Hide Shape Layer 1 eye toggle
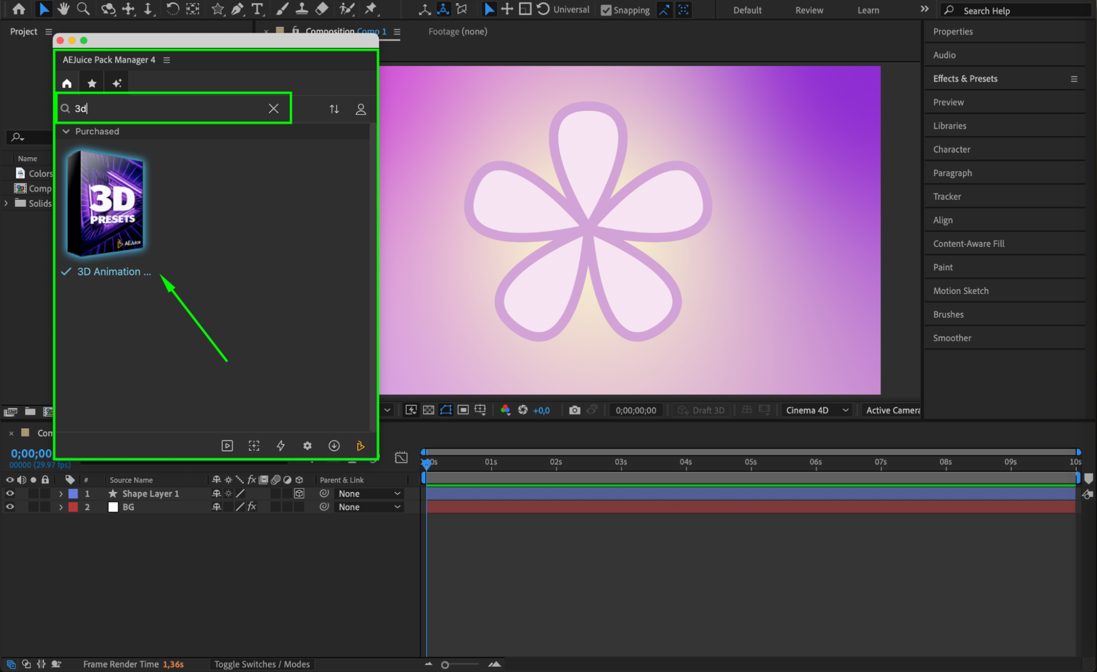Image resolution: width=1097 pixels, height=672 pixels. click(x=10, y=494)
